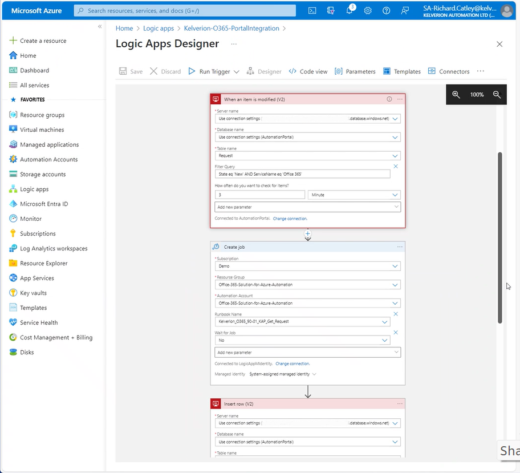Expand Subscription Demo dropdown
The width and height of the screenshot is (520, 473).
click(395, 266)
